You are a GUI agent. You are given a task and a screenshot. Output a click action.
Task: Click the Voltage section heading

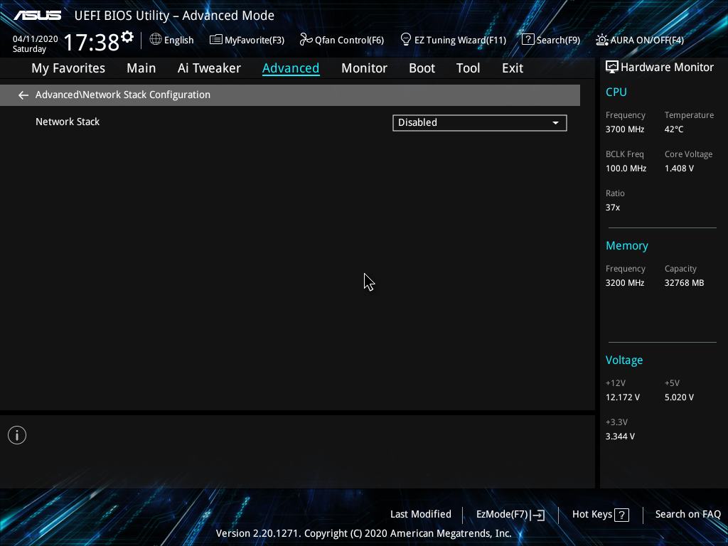click(624, 360)
